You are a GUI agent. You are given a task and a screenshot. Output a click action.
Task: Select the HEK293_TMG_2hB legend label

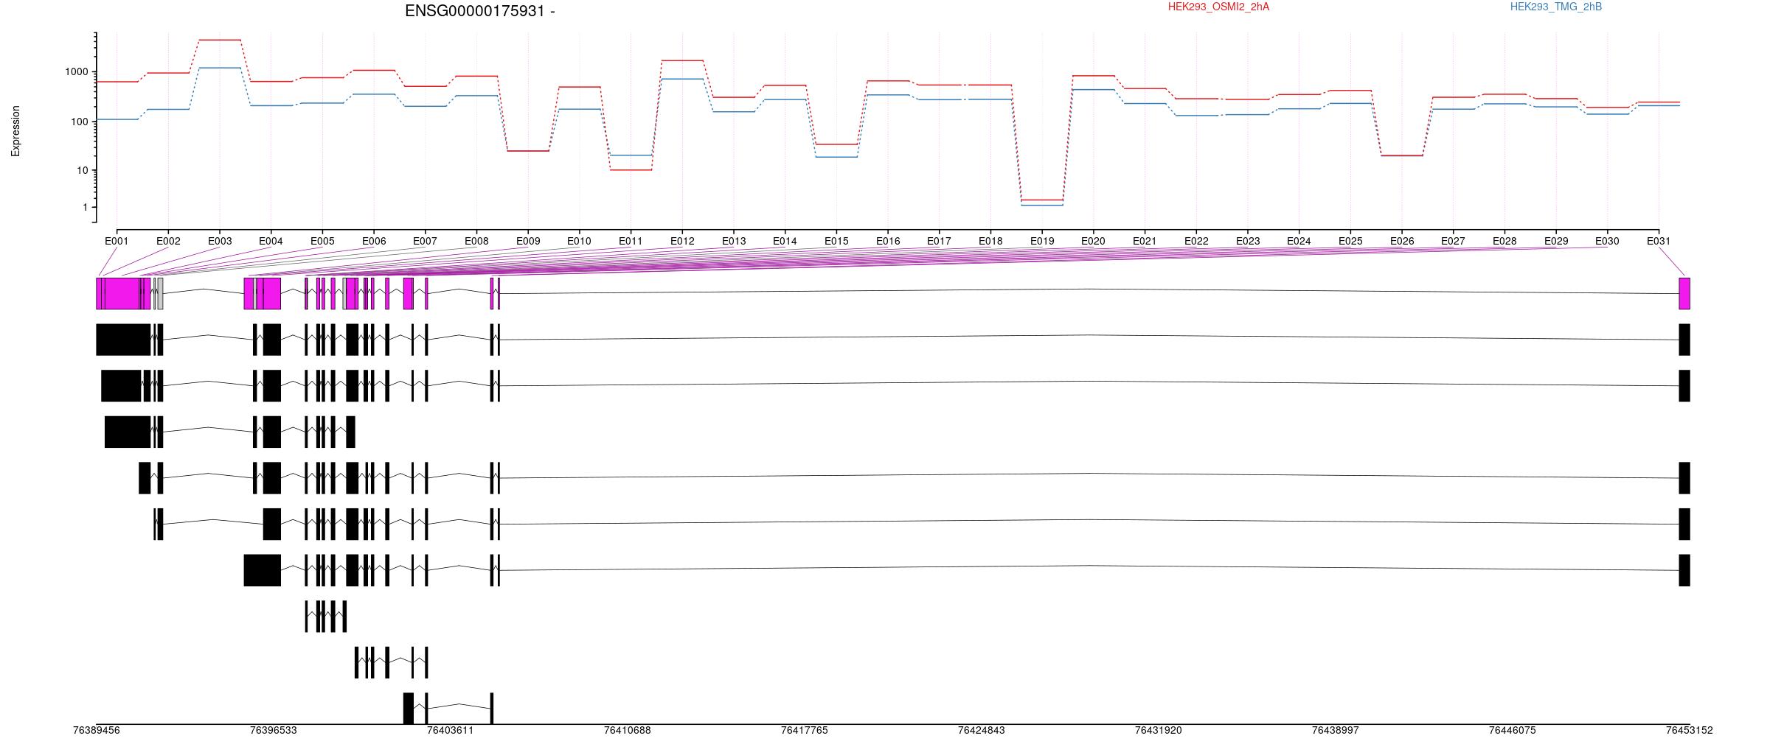[x=1556, y=7]
